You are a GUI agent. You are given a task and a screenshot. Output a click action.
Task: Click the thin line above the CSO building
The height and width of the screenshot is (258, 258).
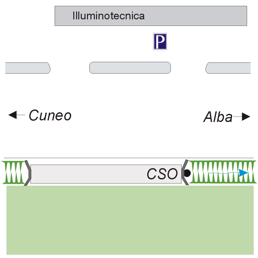point(129,158)
